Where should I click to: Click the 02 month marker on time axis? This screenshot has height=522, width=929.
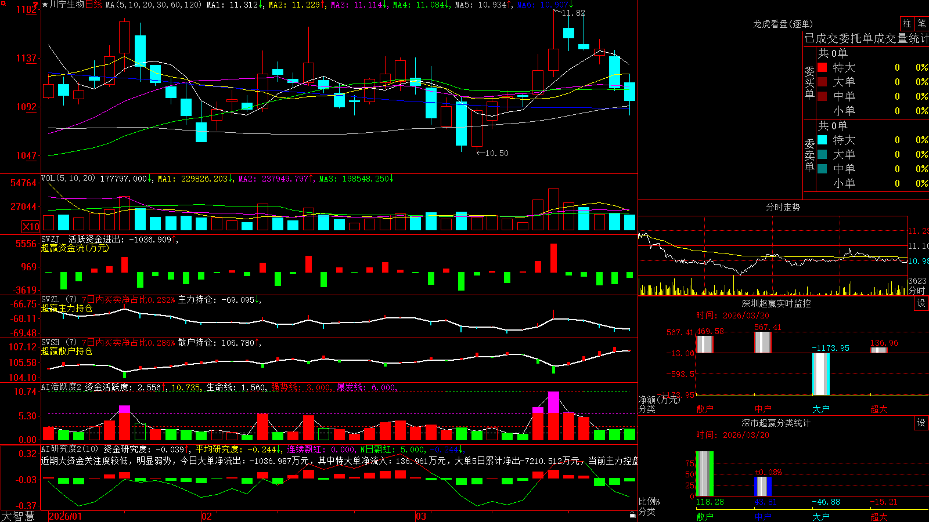click(x=207, y=516)
